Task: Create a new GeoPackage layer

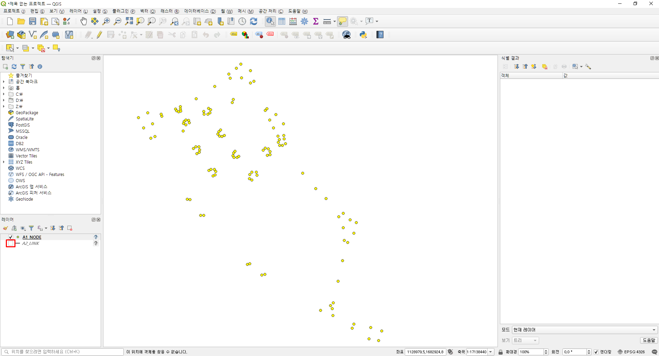Action: click(21, 35)
